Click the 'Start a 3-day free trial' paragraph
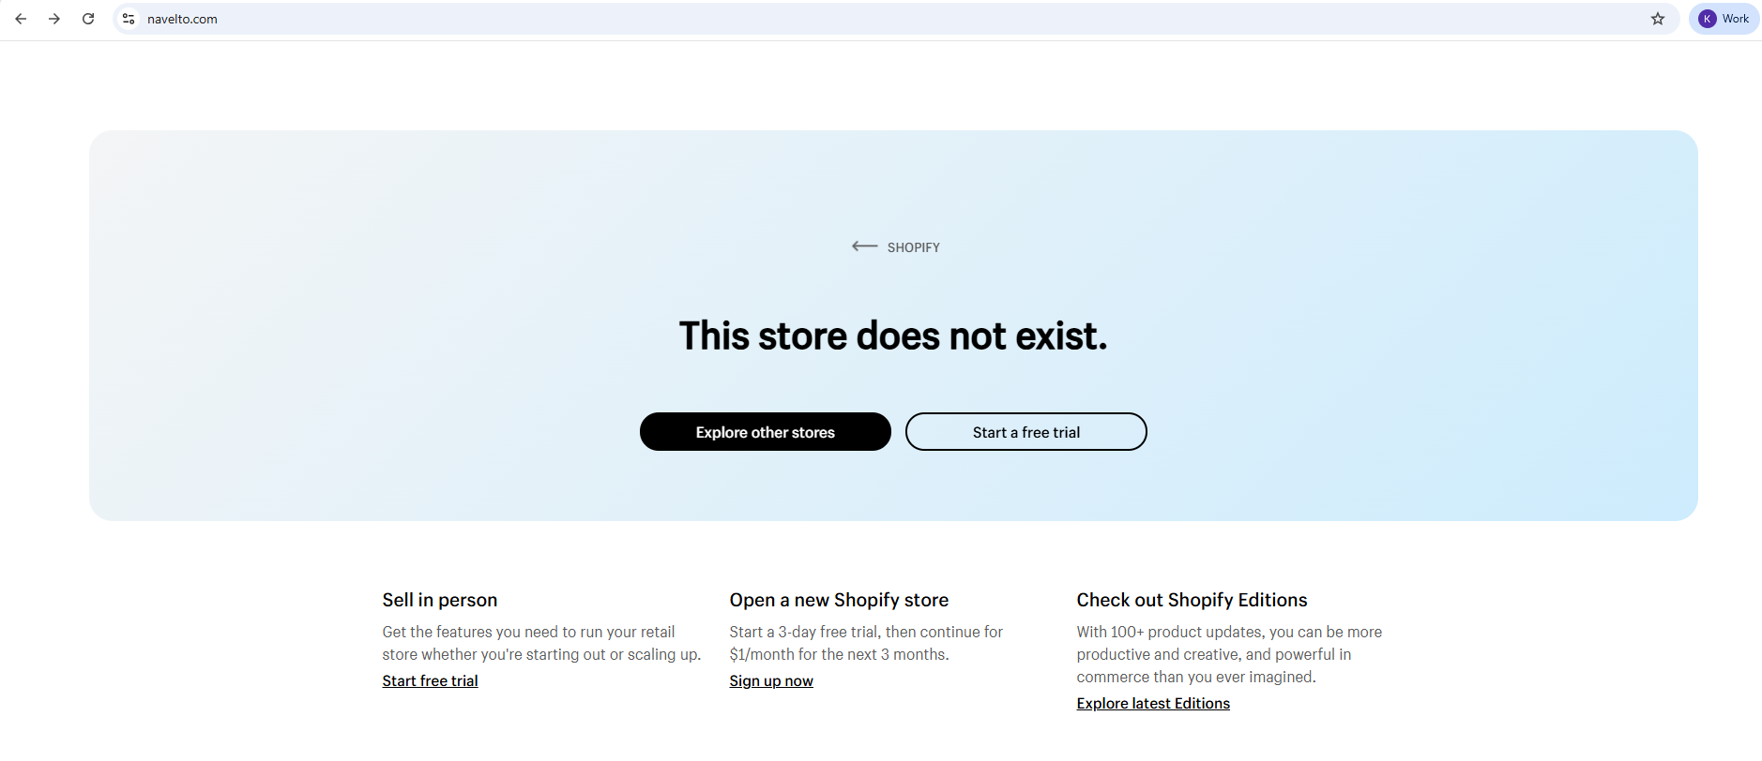Image resolution: width=1762 pixels, height=761 pixels. [x=866, y=643]
